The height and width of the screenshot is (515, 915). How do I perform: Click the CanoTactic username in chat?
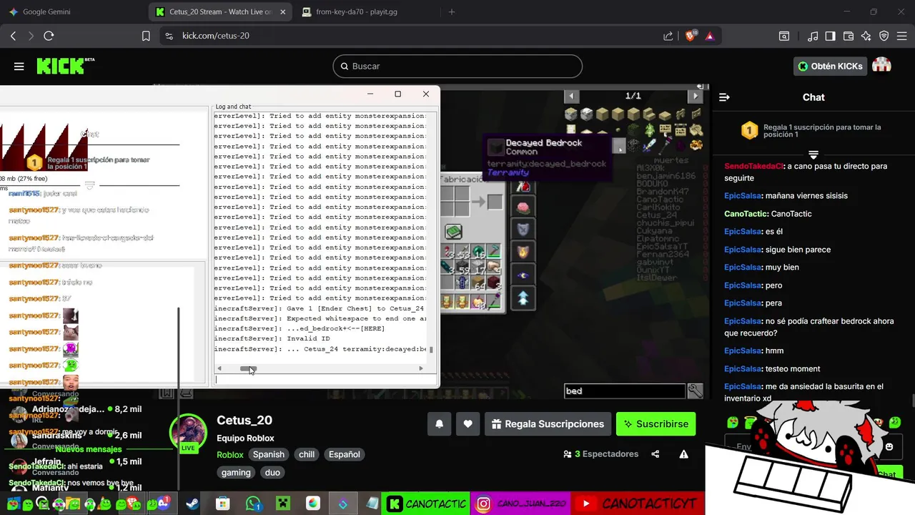click(746, 214)
